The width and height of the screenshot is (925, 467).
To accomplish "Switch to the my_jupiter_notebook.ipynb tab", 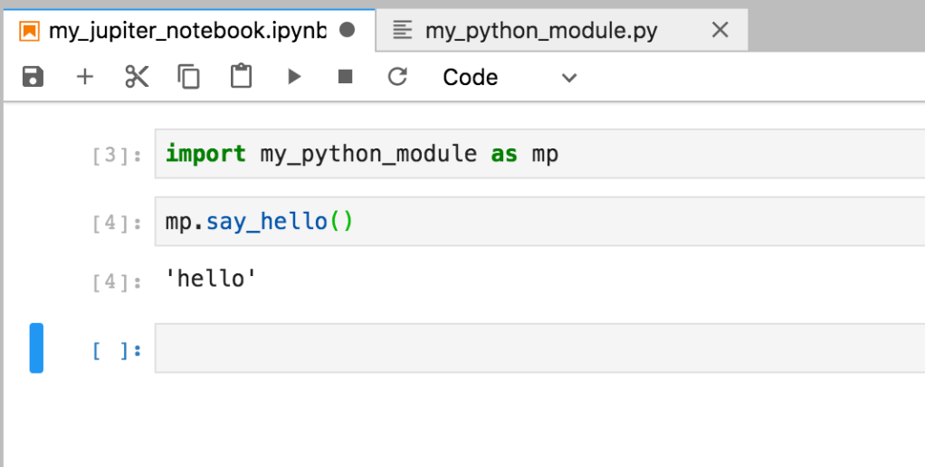I will point(187,30).
